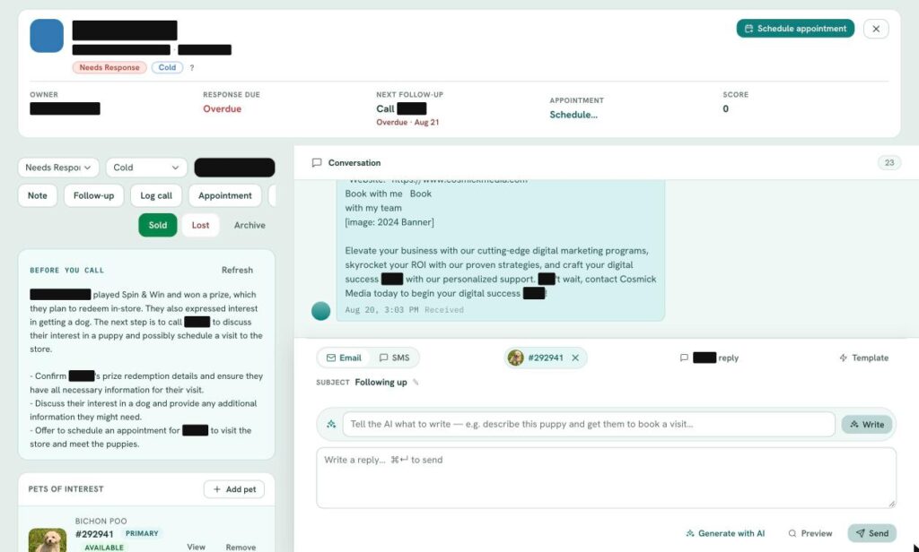Close the lead detail panel
Viewport: 919px width, 552px height.
[x=876, y=29]
